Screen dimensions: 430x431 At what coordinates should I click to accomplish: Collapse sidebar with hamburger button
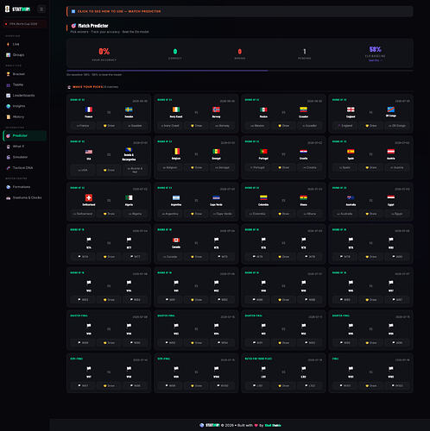click(41, 9)
